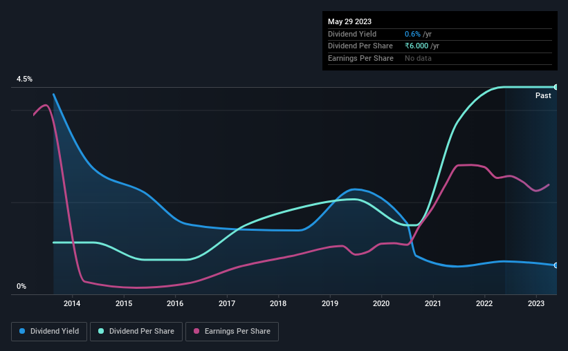The image size is (568, 351).
Task: Click the Earnings Per Share No data row
Action: [440, 58]
